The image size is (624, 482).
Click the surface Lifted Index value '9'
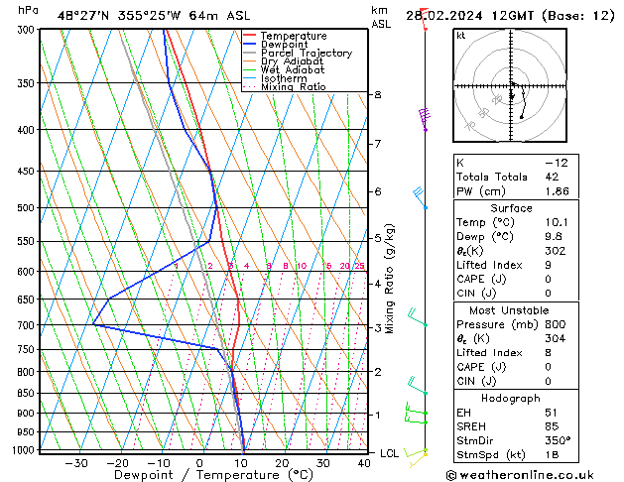(x=549, y=265)
